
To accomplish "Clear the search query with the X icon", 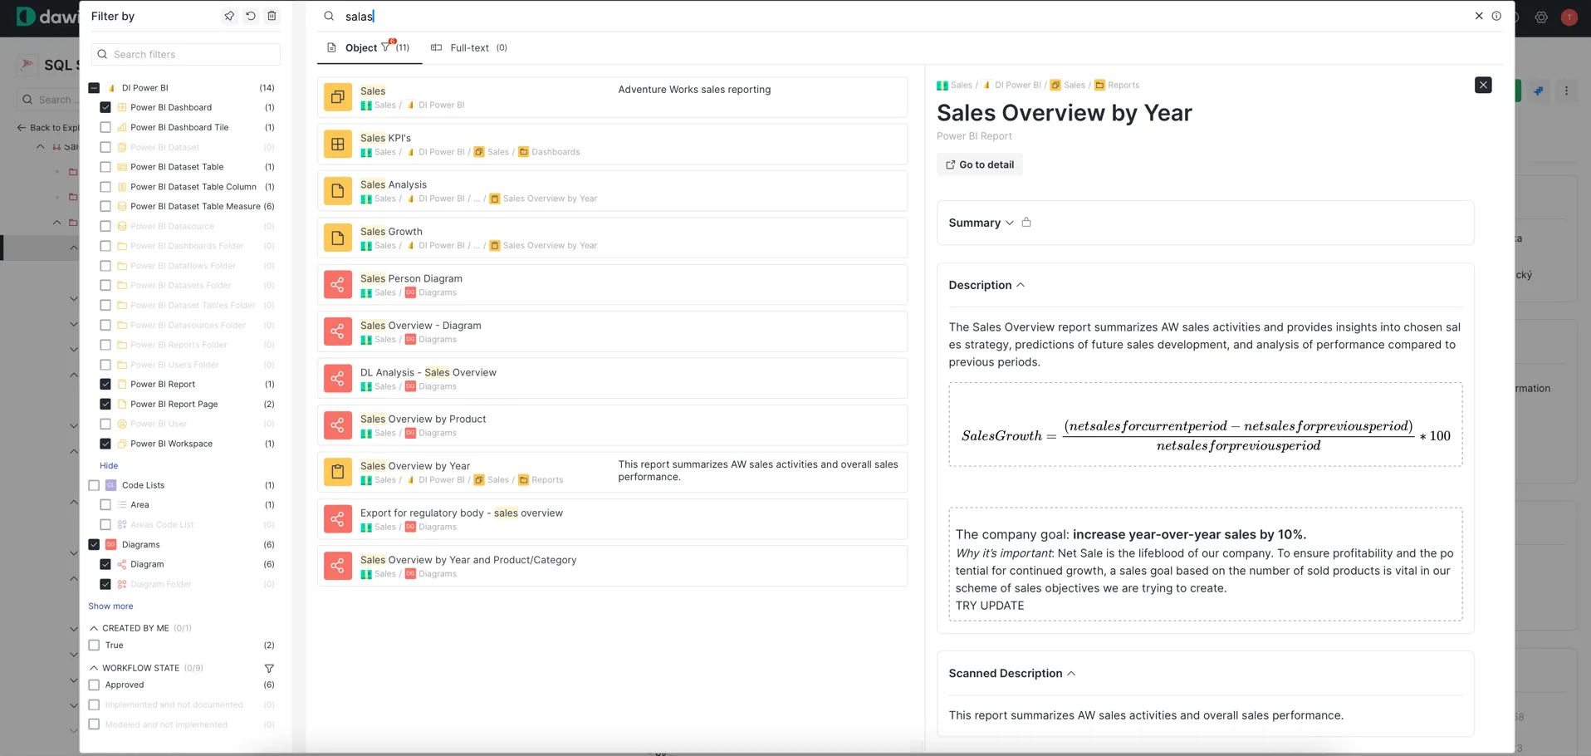I will tap(1479, 16).
